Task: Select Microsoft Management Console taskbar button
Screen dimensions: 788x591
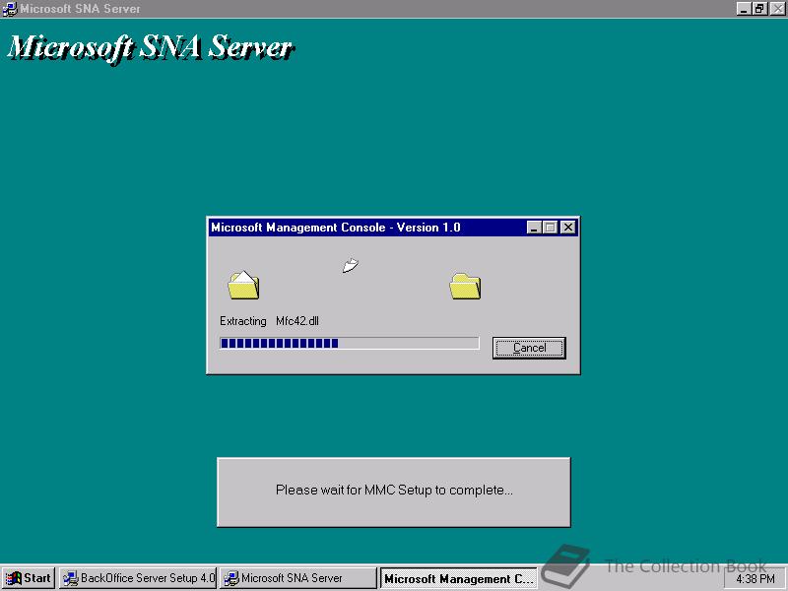Action: (x=458, y=578)
